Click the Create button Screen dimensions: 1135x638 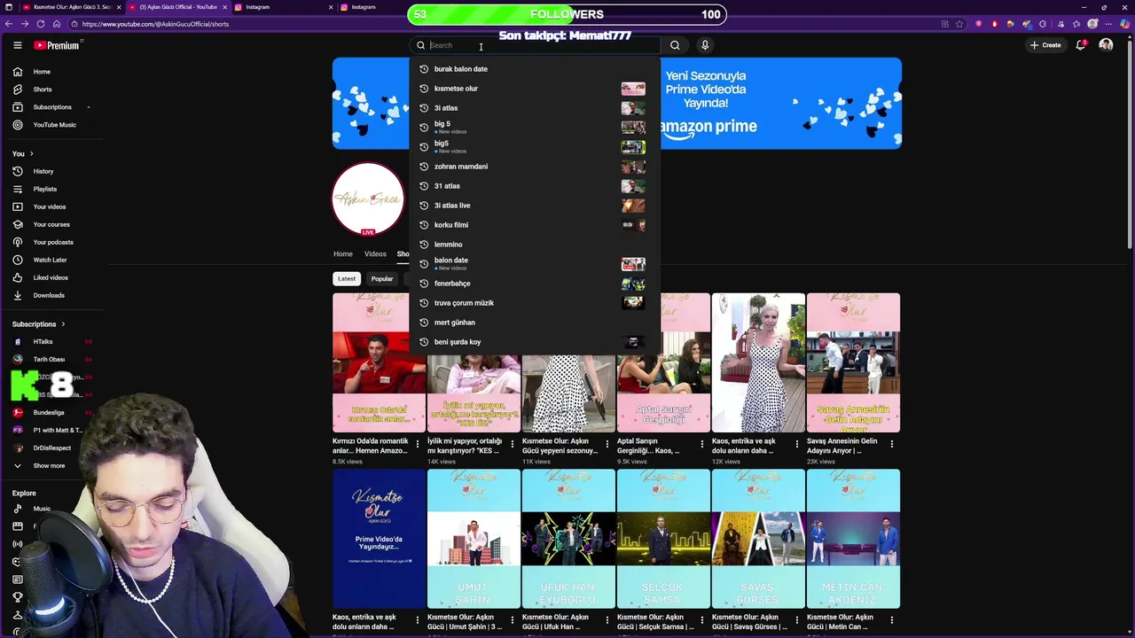point(1045,45)
